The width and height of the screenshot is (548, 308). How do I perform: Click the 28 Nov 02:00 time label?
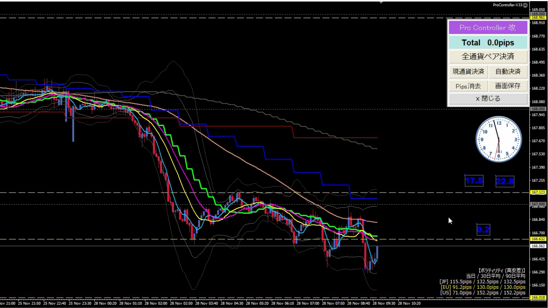pos(156,303)
